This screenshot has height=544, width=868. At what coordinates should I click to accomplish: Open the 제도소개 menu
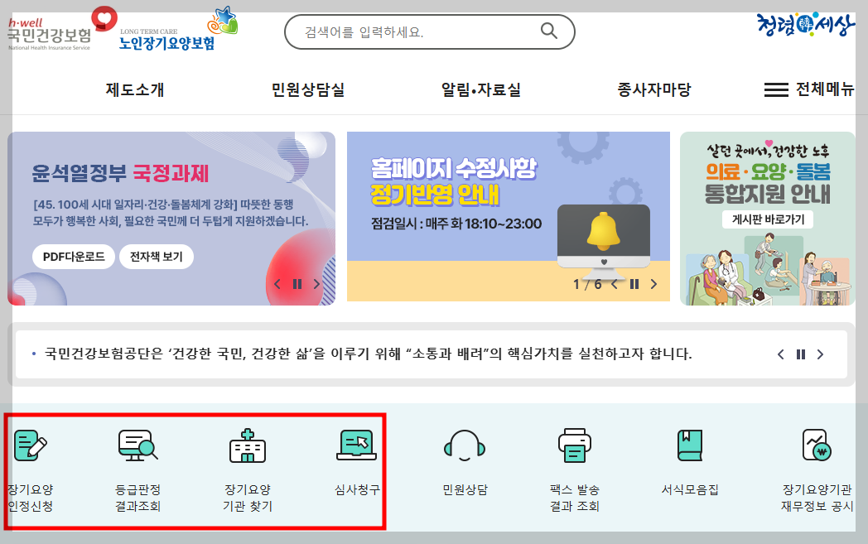[x=134, y=89]
